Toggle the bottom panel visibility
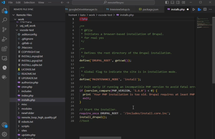 [x=172, y=2]
